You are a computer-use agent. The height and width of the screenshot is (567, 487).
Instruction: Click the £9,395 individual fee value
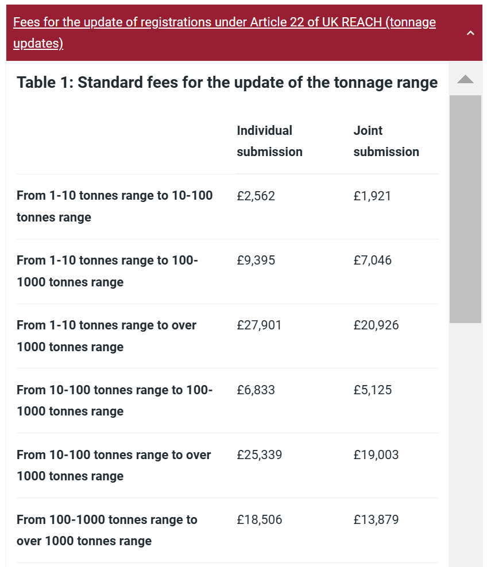(x=256, y=261)
